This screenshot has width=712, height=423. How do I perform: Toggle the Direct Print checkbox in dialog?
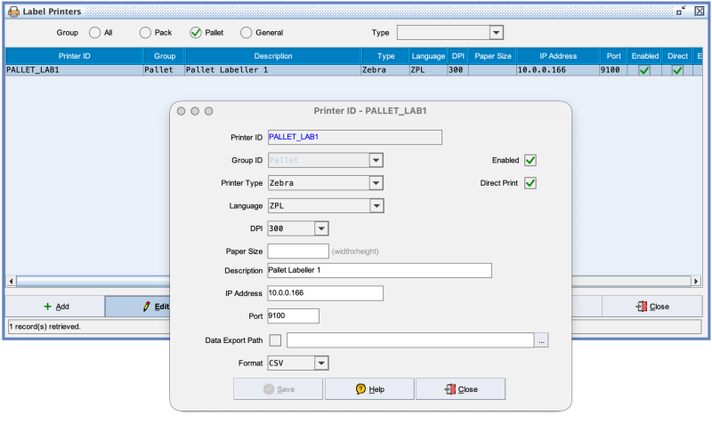(x=530, y=183)
